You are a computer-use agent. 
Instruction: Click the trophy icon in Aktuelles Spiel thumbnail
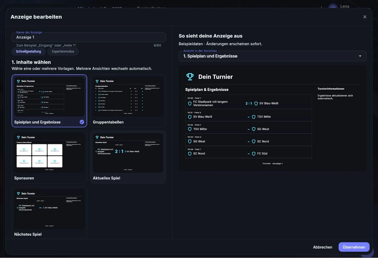[x=97, y=137]
